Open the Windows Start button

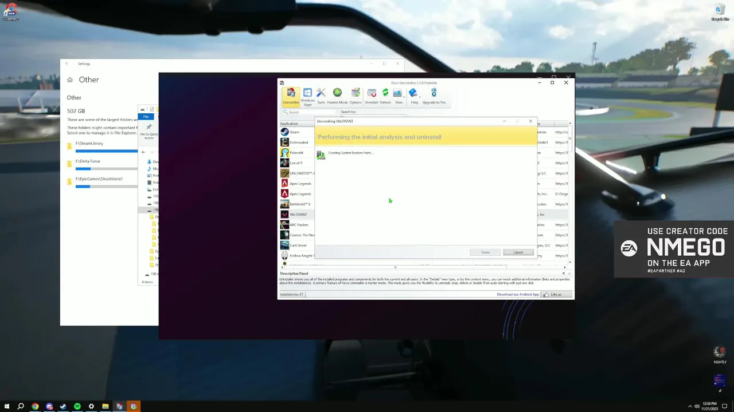[7, 406]
